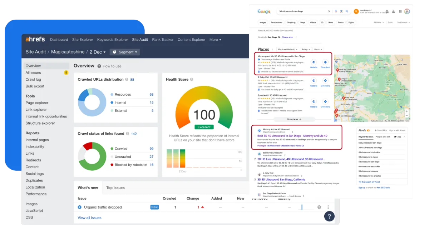
Task: Open the three-dot menu in the Organic traffic dropped row
Action: [328, 207]
